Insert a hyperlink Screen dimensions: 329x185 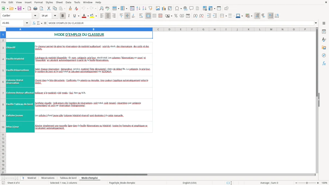pos(185,8)
